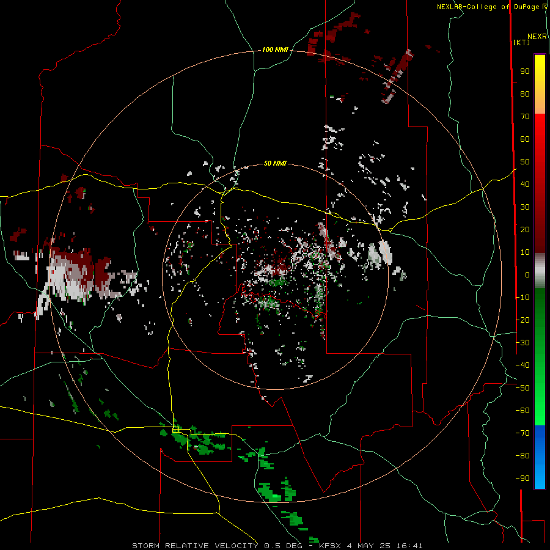Image resolution: width=550 pixels, height=550 pixels.
Task: Click the -60 value on the velocity scale
Action: coord(522,411)
